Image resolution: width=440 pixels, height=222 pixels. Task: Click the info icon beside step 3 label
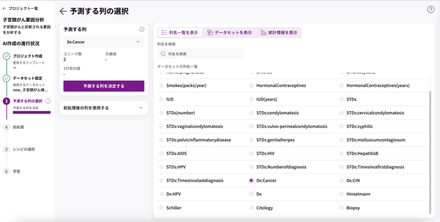[48, 101]
